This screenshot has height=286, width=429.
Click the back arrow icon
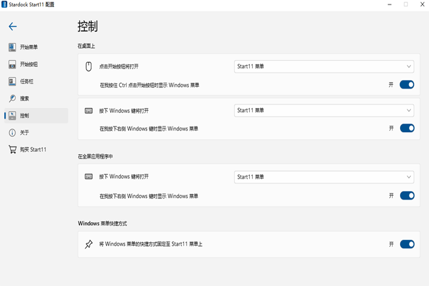[12, 26]
